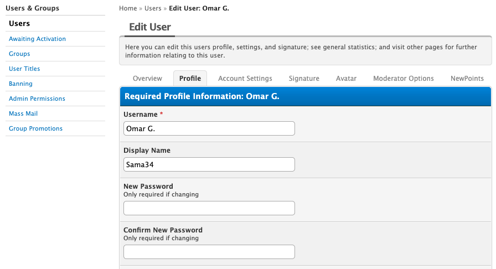Click the Username field containing Omar G.
496x269 pixels.
coord(209,128)
